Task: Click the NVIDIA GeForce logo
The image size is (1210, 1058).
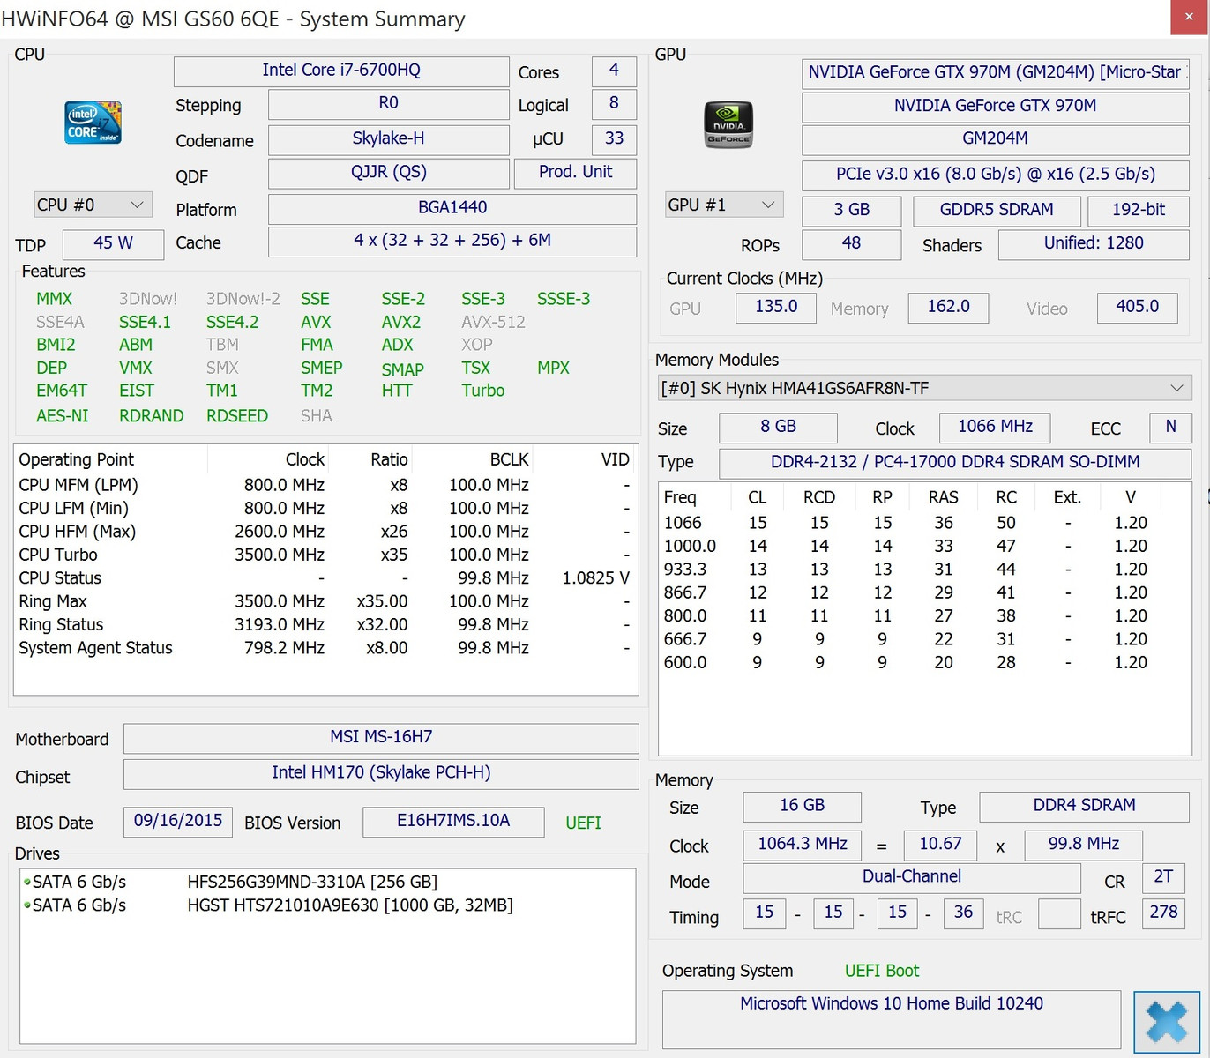Action: 728,124
